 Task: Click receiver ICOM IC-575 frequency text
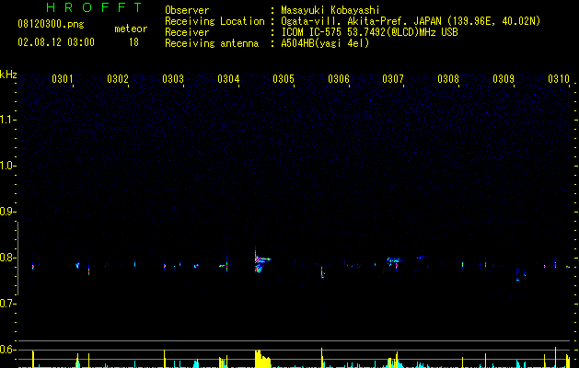pos(369,32)
